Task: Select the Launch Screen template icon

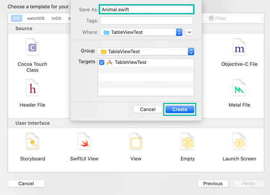Action: (x=239, y=143)
